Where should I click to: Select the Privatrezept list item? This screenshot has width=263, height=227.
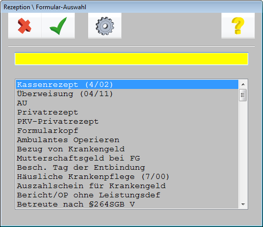pos(127,112)
